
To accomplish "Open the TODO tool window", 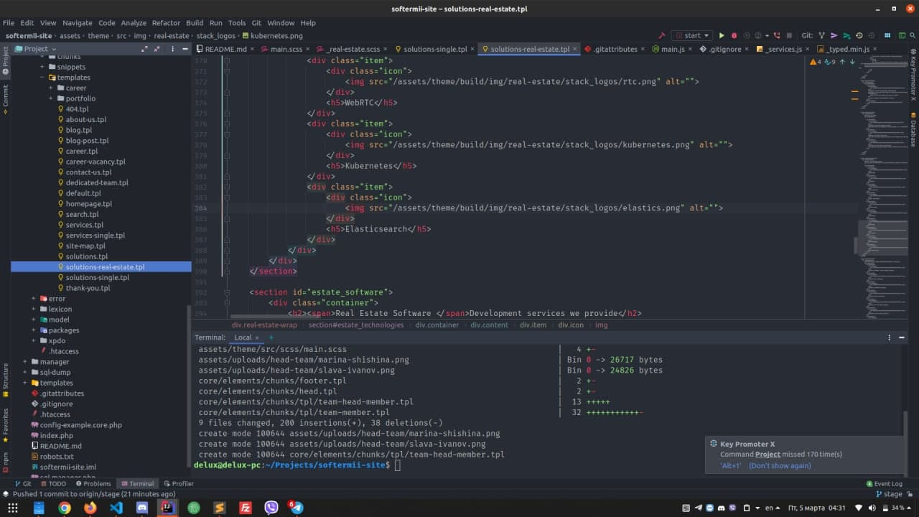I will point(52,484).
